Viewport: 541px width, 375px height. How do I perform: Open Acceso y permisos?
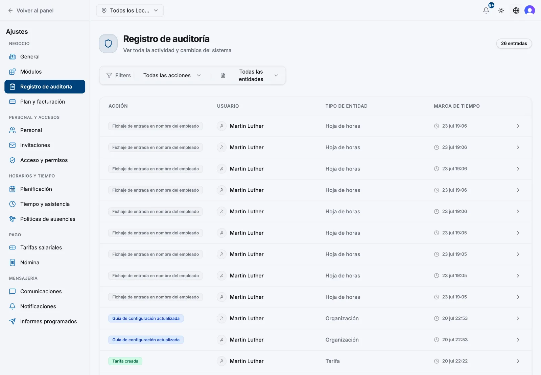(45, 160)
